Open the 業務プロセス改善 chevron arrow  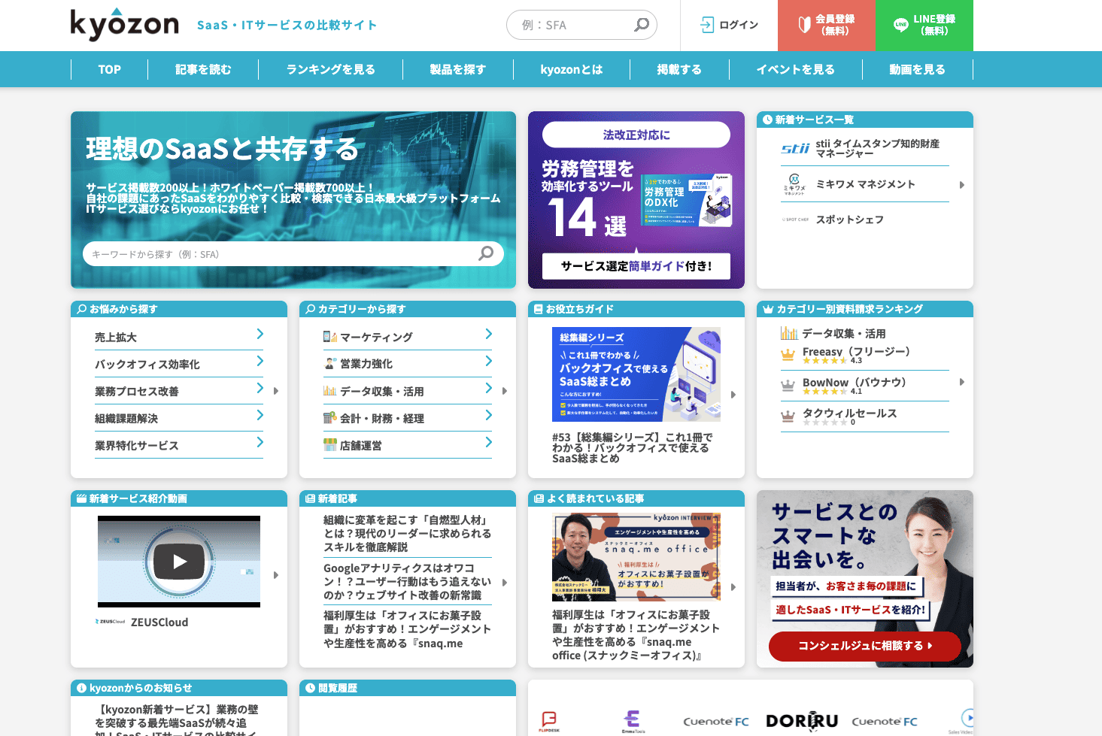tap(260, 388)
